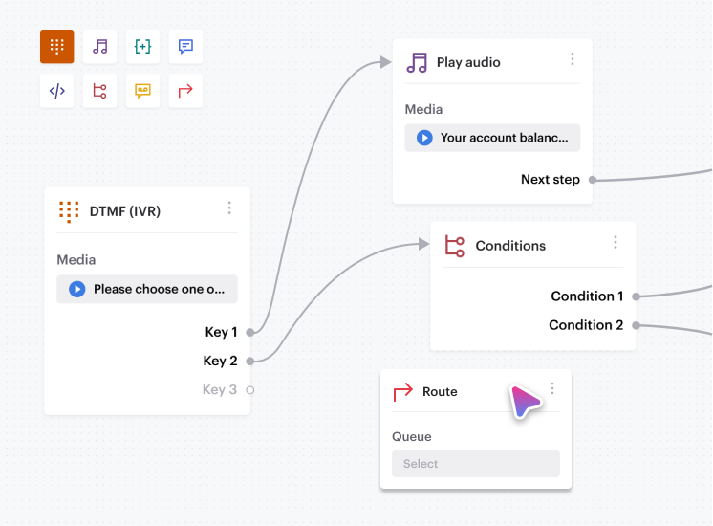The height and width of the screenshot is (526, 713).
Task: Open the DTMF (IVR) node options menu
Action: tap(229, 208)
